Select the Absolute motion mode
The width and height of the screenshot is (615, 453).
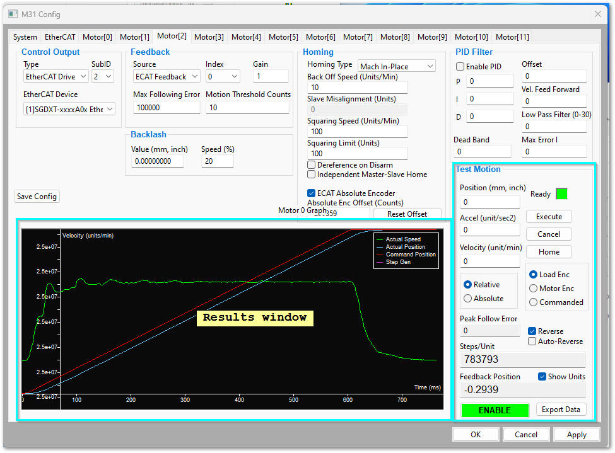(x=467, y=299)
